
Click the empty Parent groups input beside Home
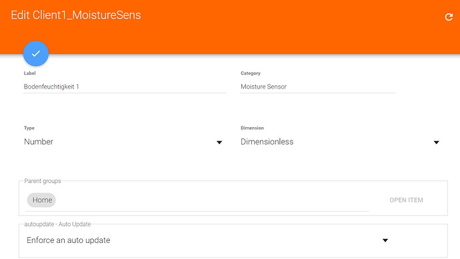pyautogui.click(x=212, y=200)
